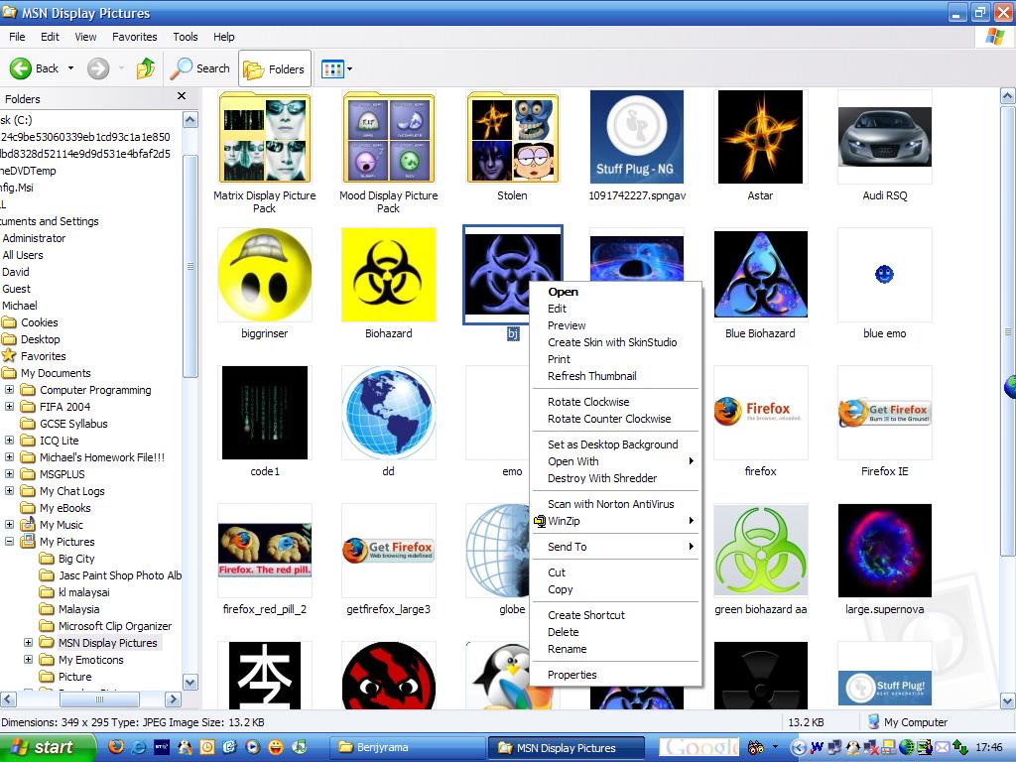The height and width of the screenshot is (762, 1016).
Task: Open the Views dropdown in toolbar
Action: click(x=337, y=68)
